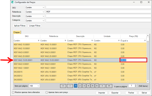Screen dimensions: 152x96
Task: Open the Descrição column filter funnel icon
Action: (x=92, y=41)
